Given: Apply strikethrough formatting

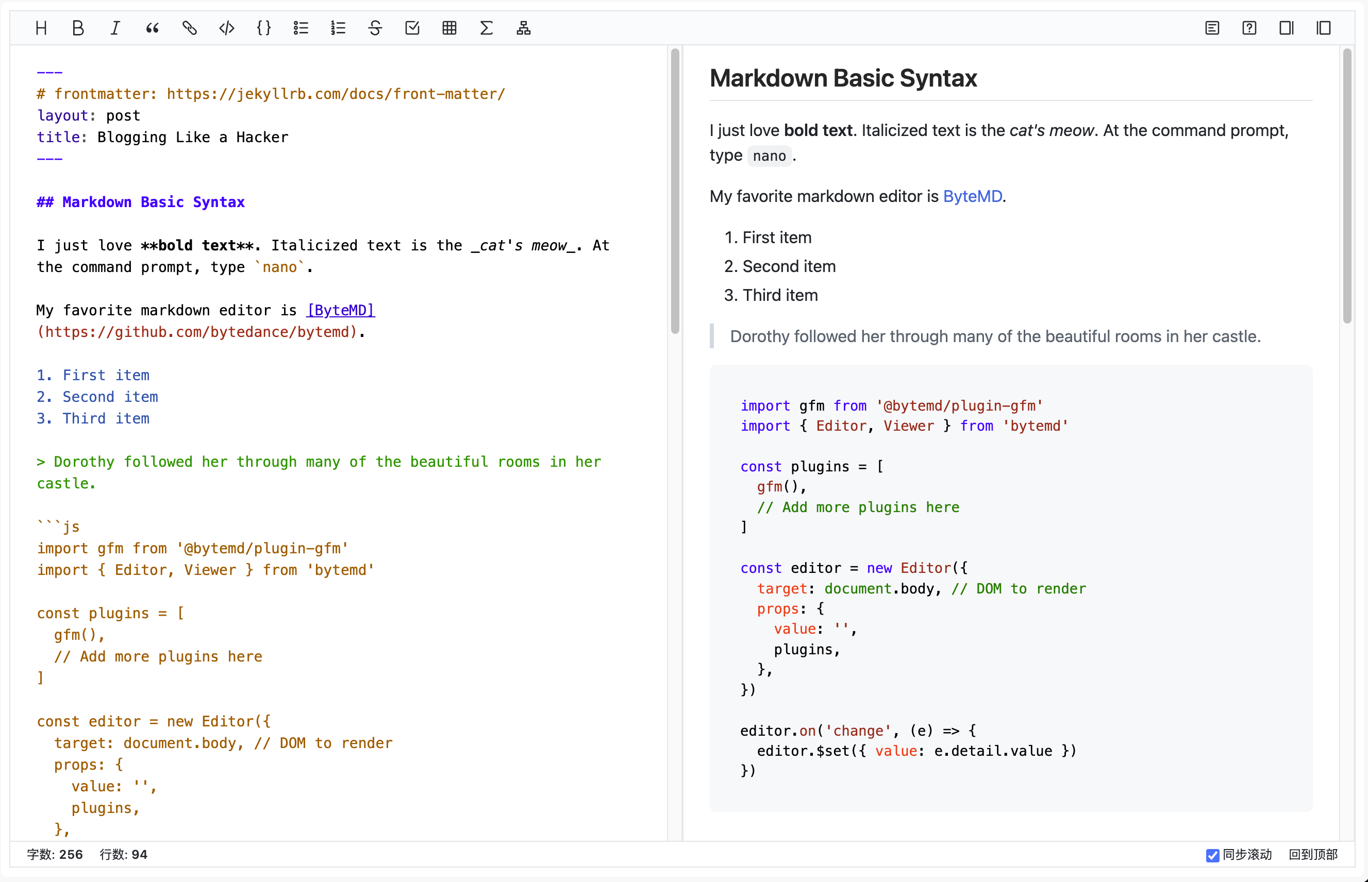Looking at the screenshot, I should 375,27.
